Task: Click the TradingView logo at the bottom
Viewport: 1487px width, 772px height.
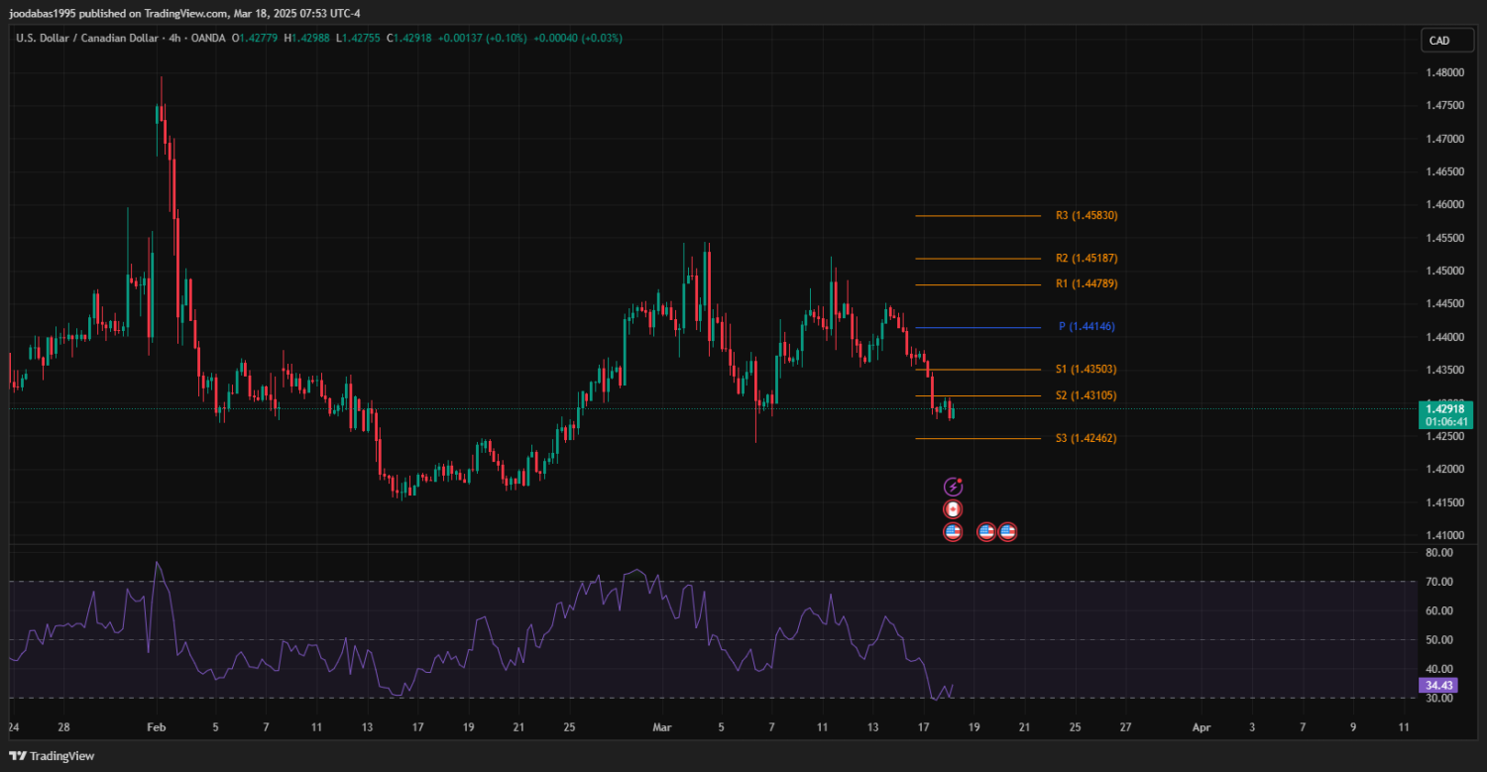Action: coord(52,756)
